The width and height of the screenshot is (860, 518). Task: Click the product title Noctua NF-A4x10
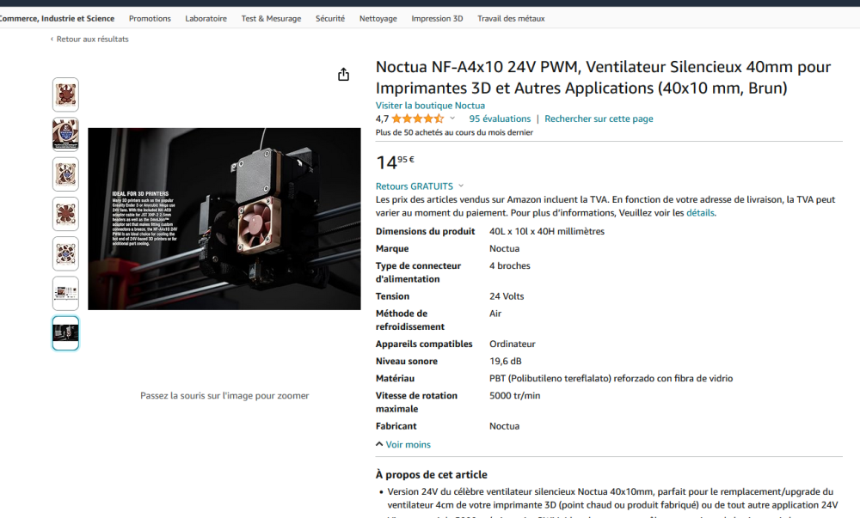coord(604,77)
